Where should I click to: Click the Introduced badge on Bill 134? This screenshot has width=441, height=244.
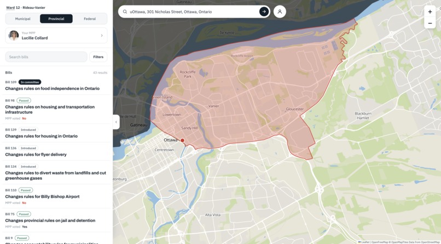[x=28, y=166]
